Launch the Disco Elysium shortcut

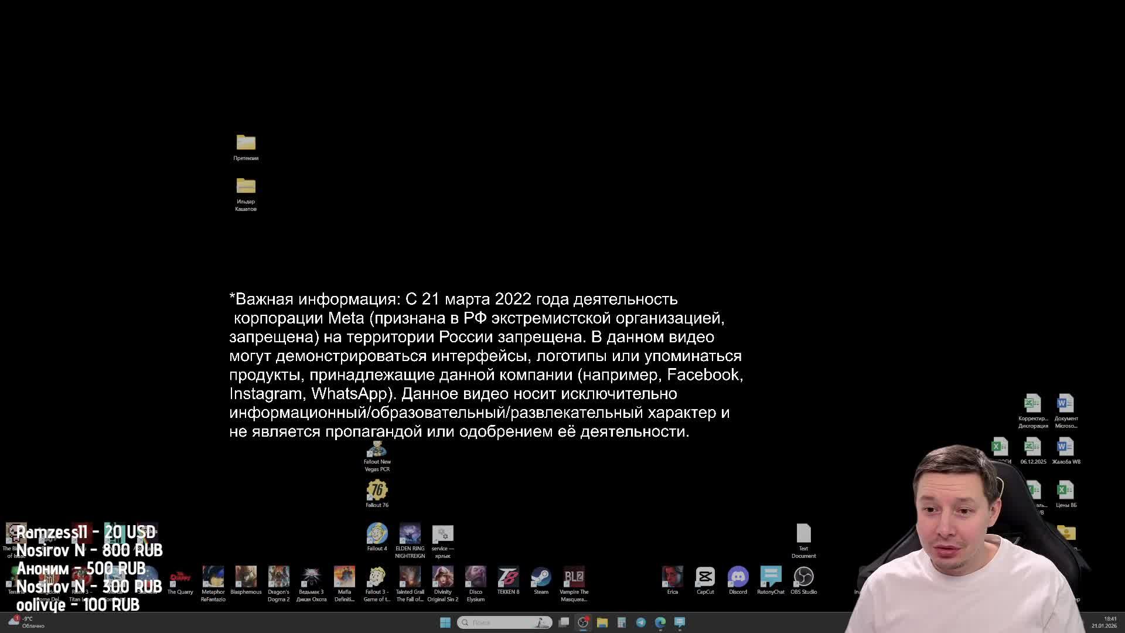[475, 577]
